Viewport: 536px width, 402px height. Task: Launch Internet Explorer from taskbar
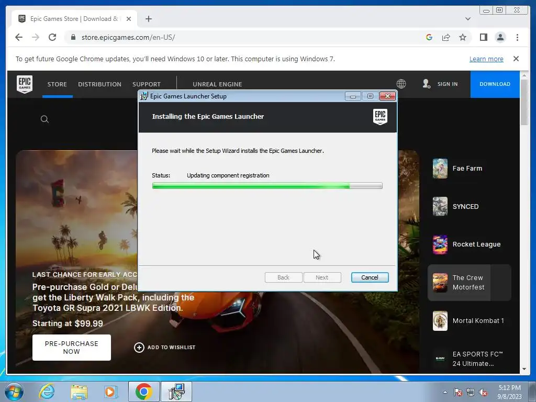[47, 392]
